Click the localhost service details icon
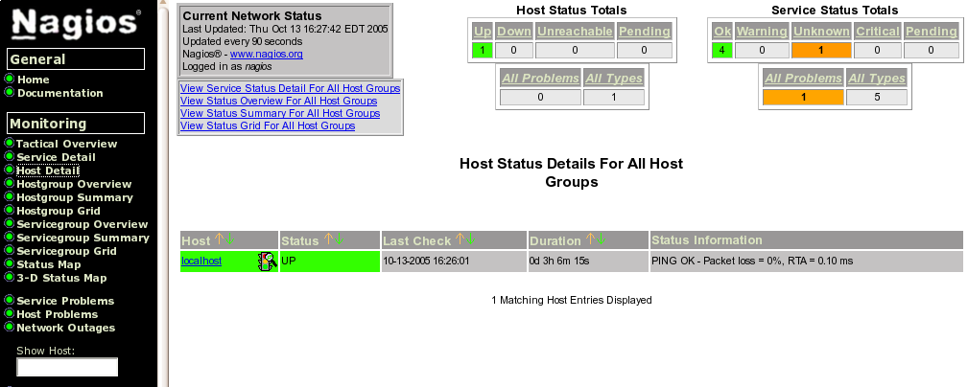The height and width of the screenshot is (387, 968). point(266,262)
